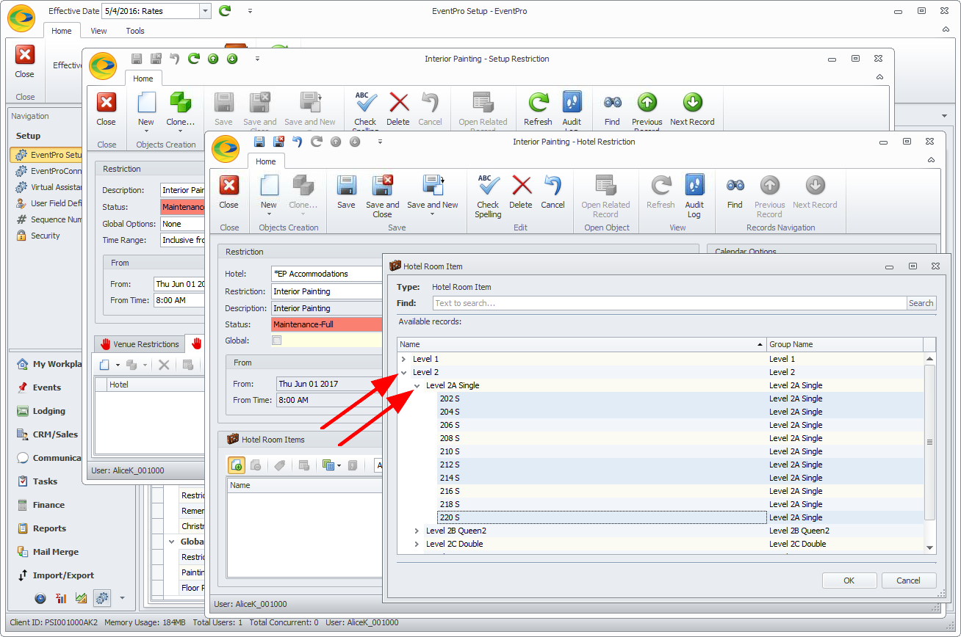Image resolution: width=961 pixels, height=637 pixels.
Task: Click Cancel icon in Hotel Restriction ribbon
Action: 553,192
